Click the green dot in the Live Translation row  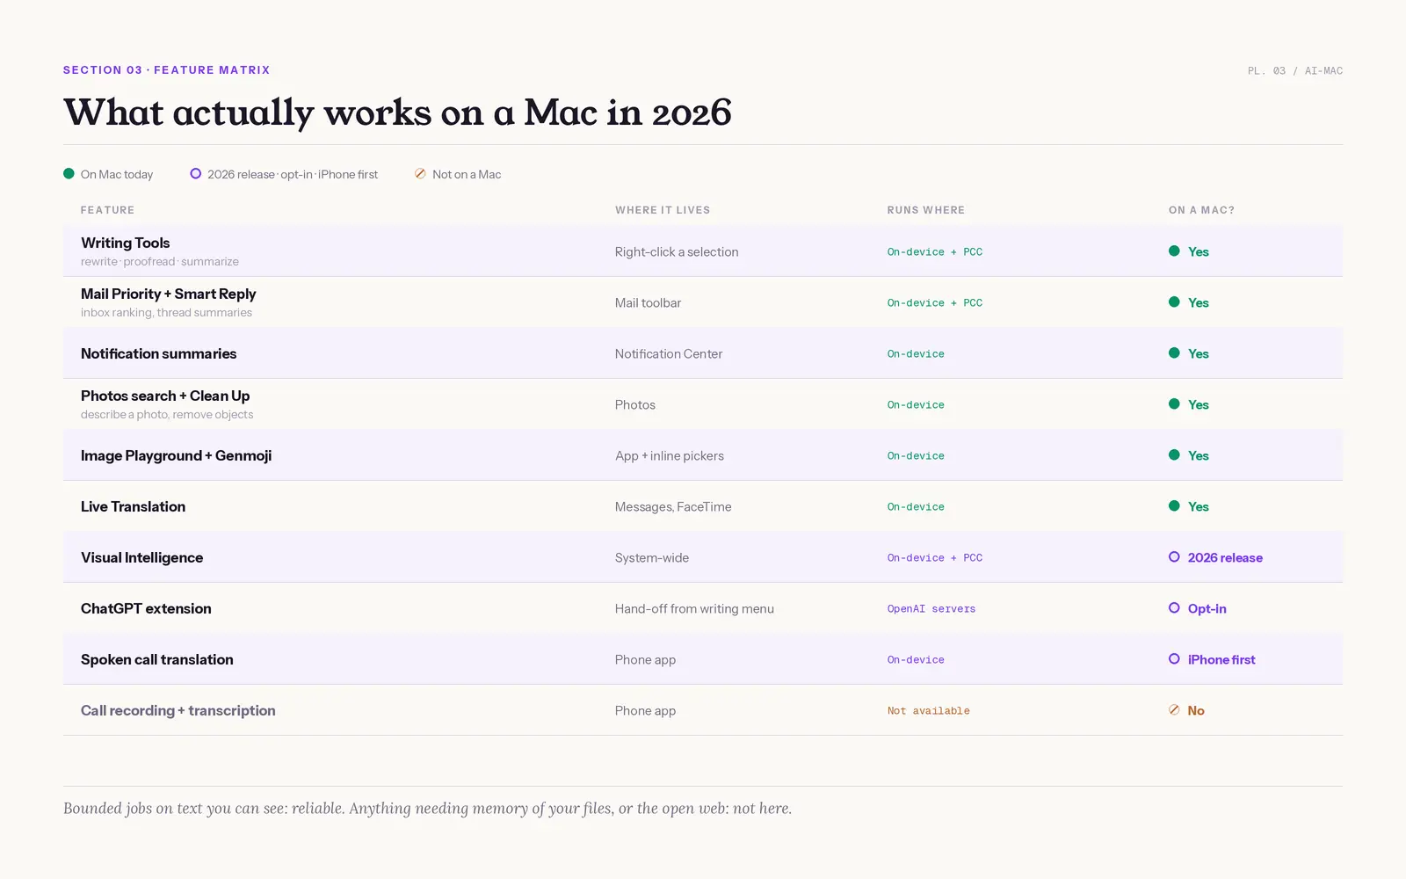(1174, 506)
